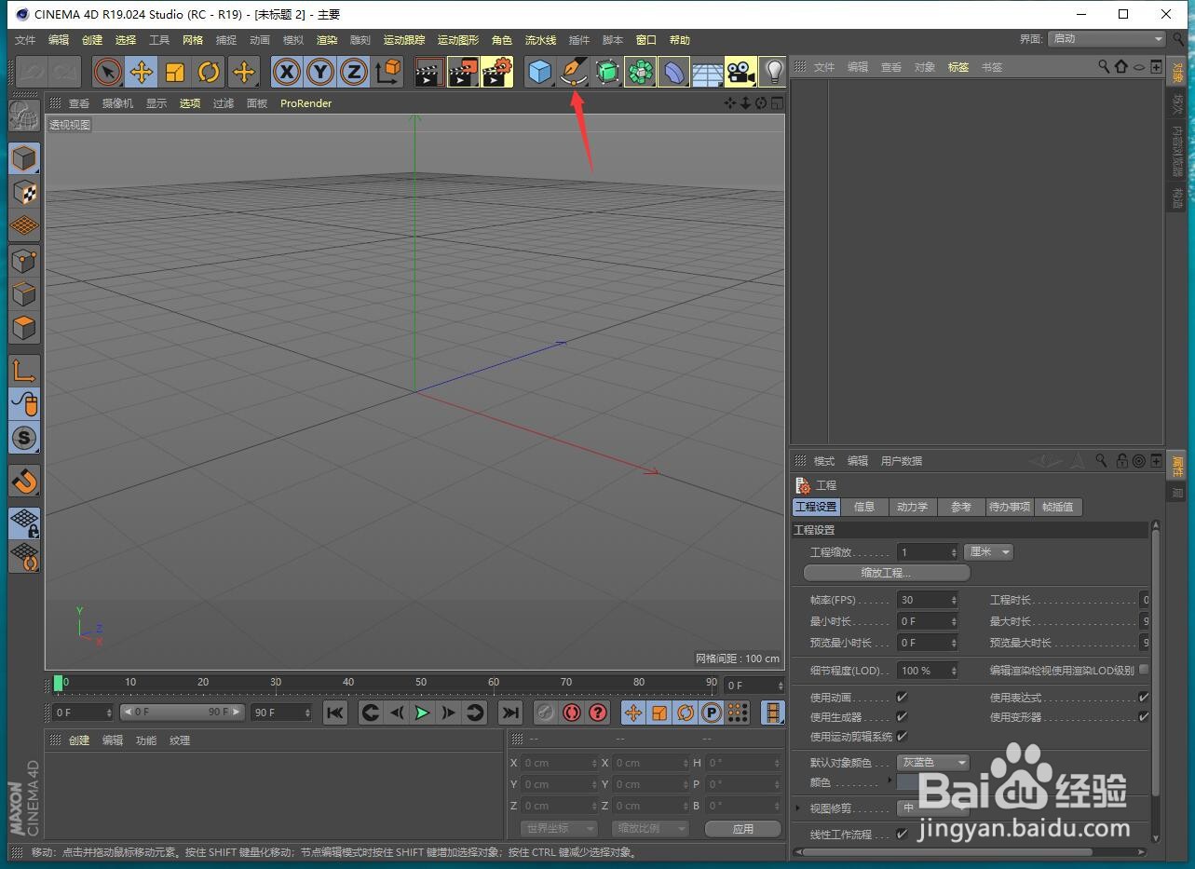
Task: Open render settings
Action: click(497, 72)
